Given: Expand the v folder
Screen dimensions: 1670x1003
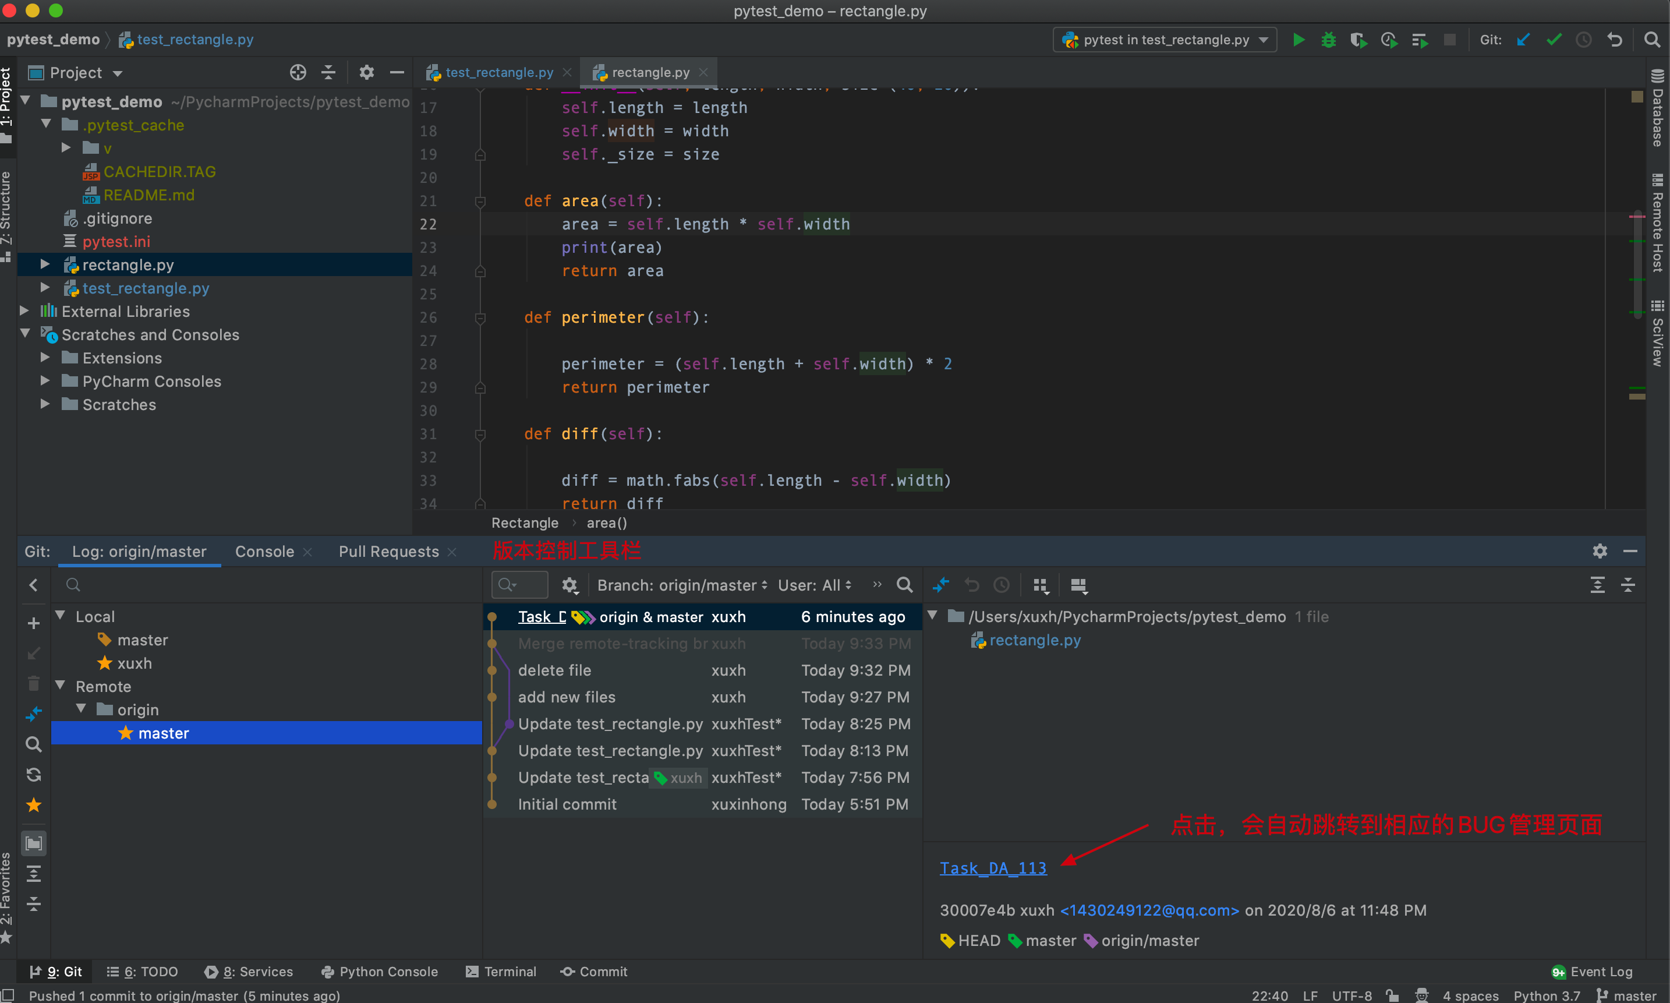Looking at the screenshot, I should (66, 147).
